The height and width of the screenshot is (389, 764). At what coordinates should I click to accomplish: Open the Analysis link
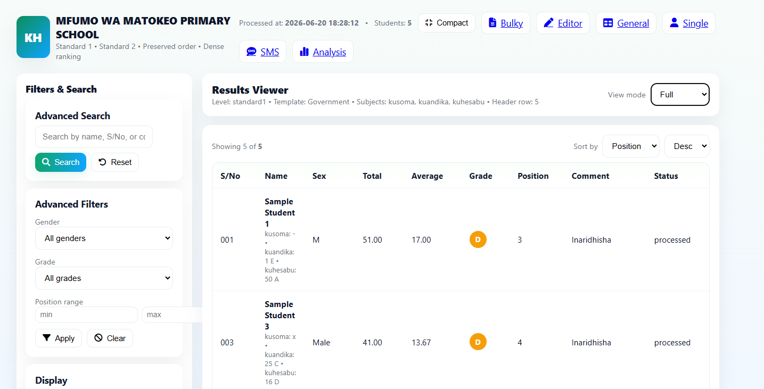323,52
